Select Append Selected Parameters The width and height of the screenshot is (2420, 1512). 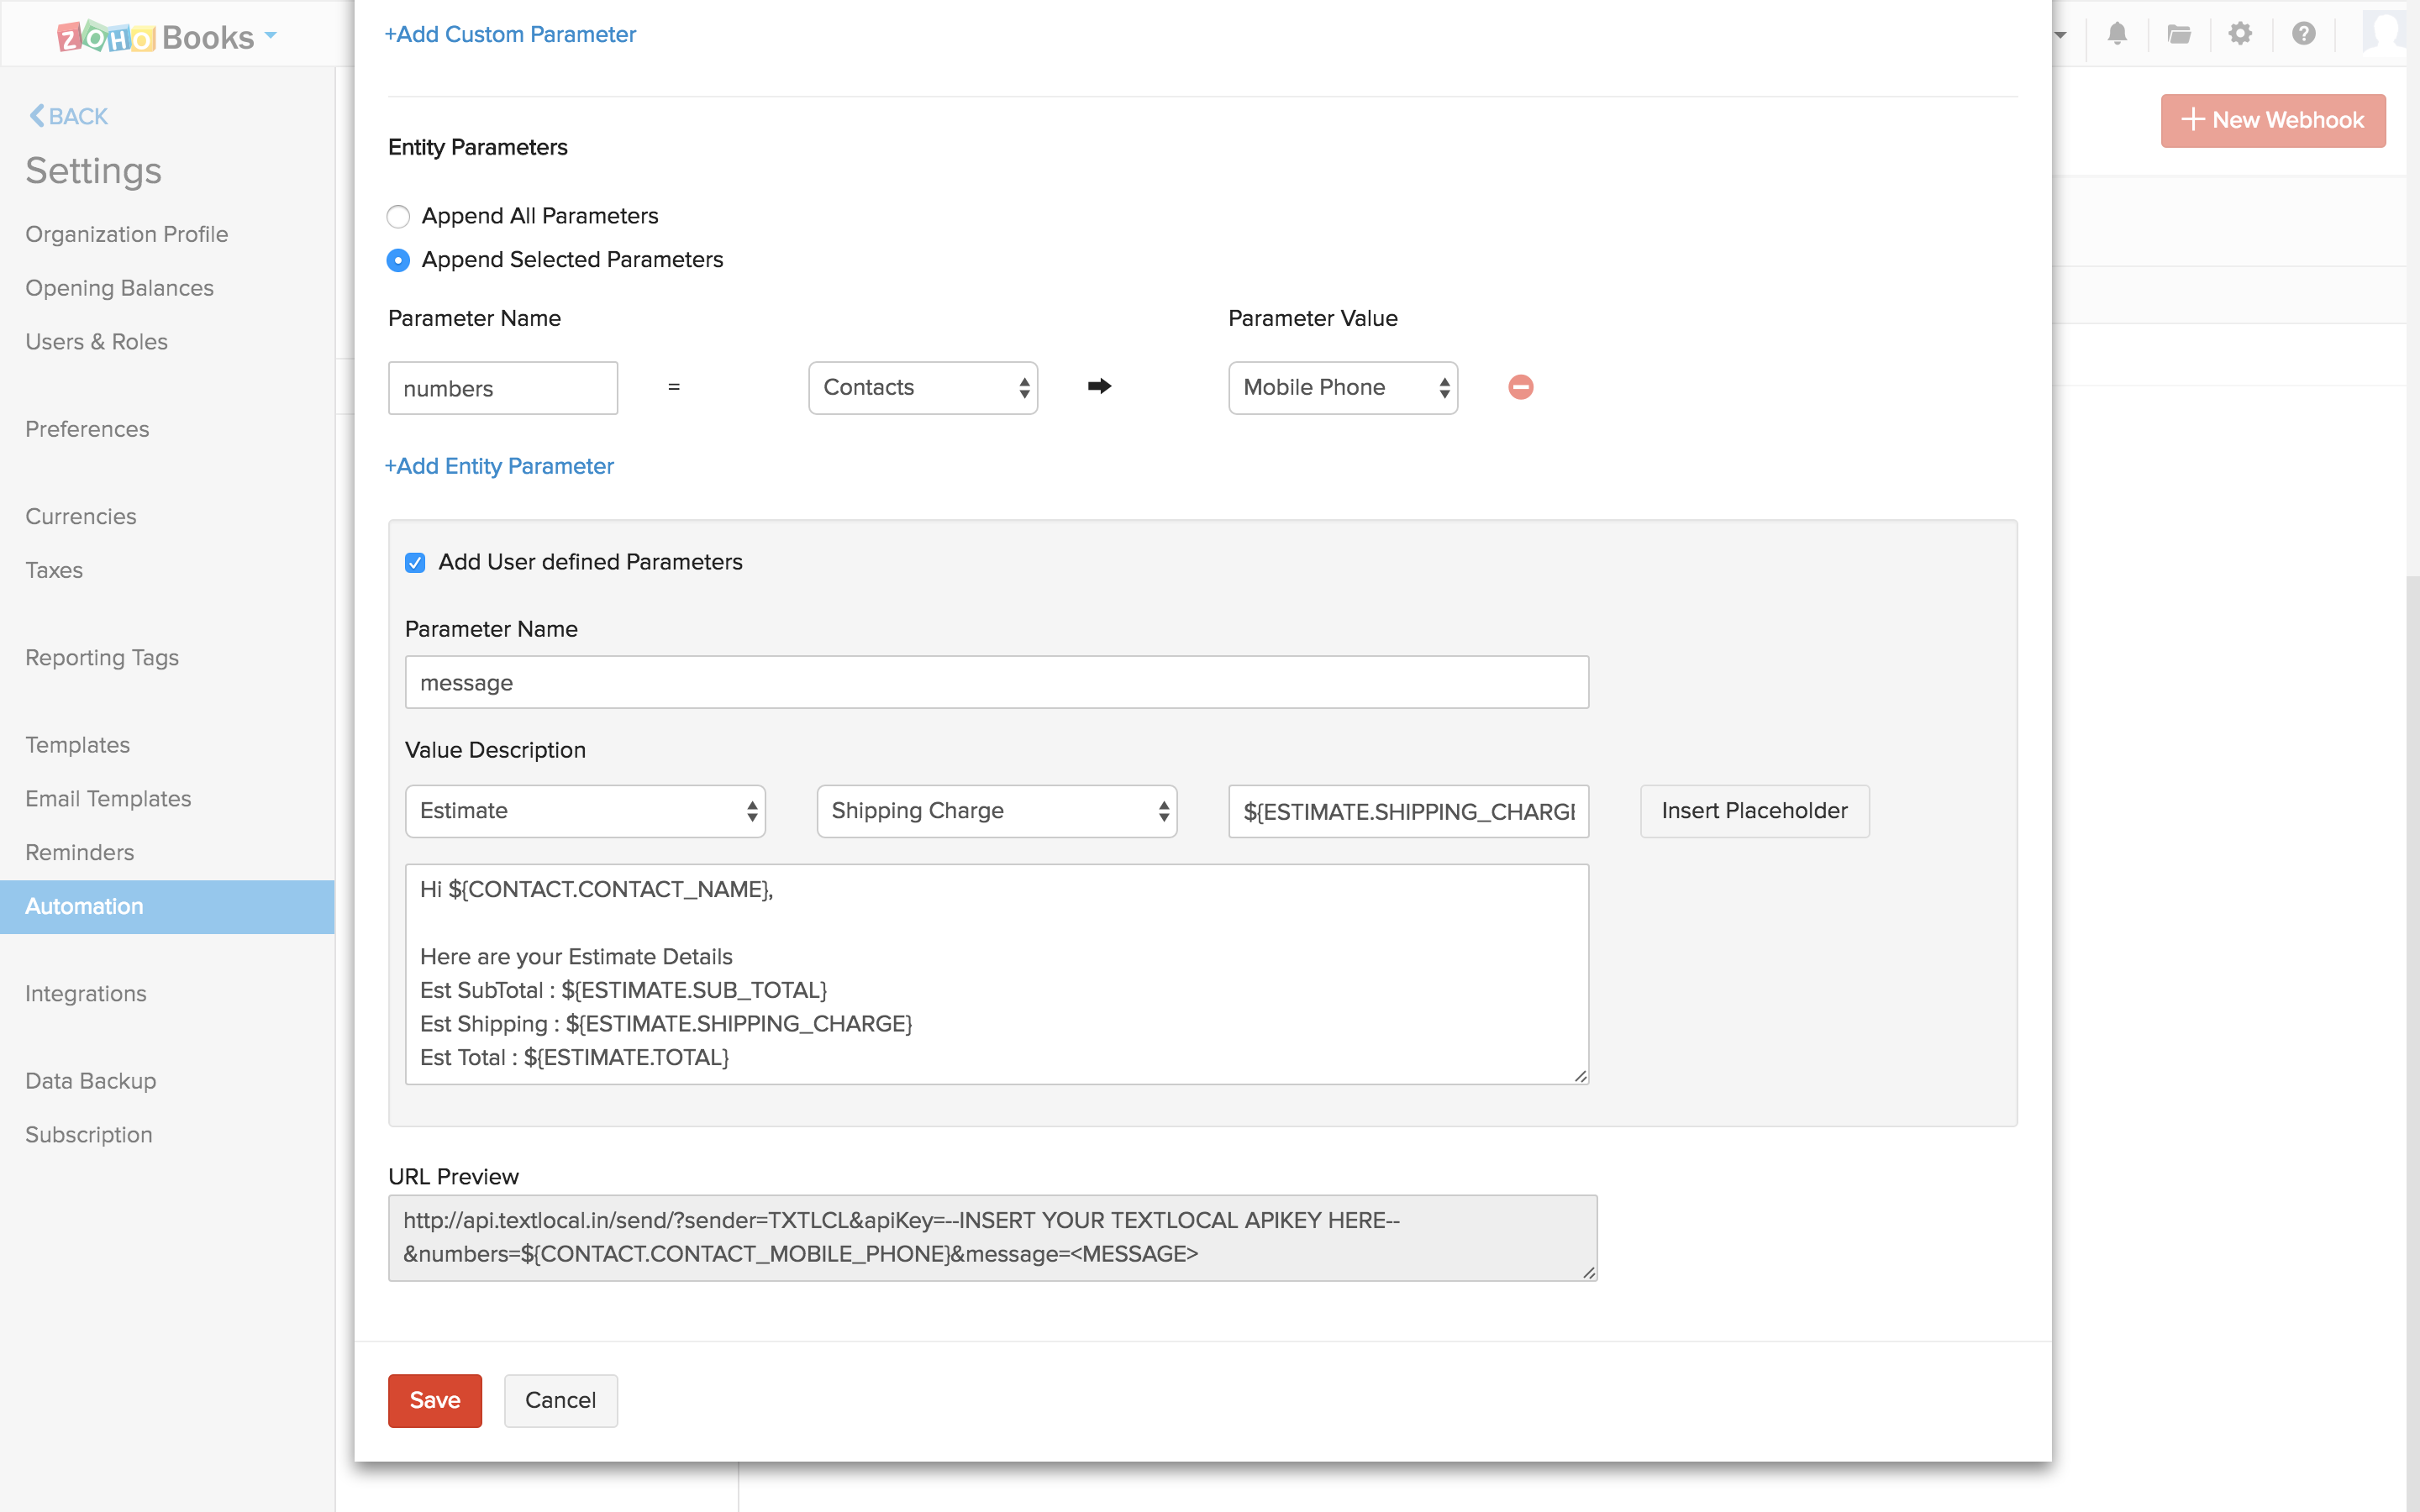click(x=398, y=260)
